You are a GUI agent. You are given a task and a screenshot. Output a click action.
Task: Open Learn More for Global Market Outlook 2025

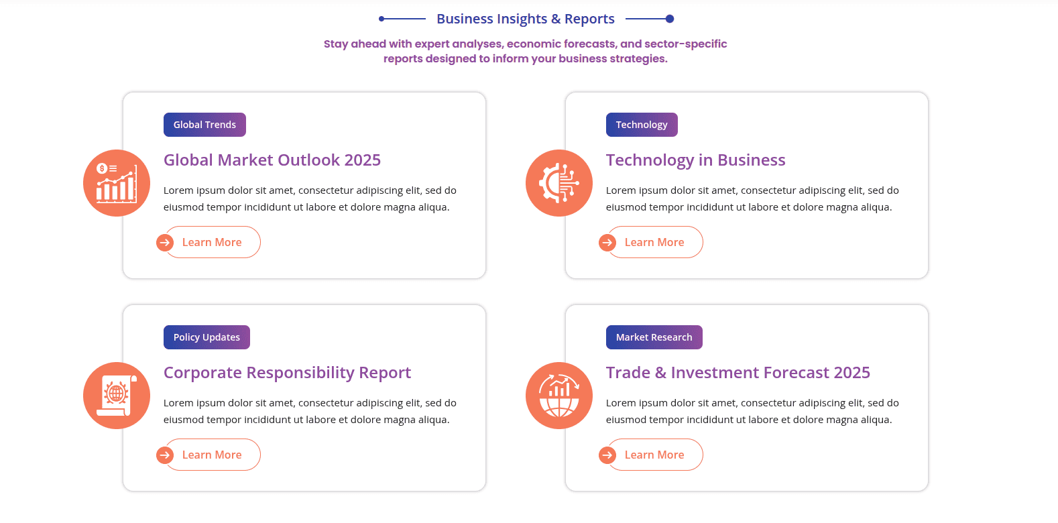(213, 243)
